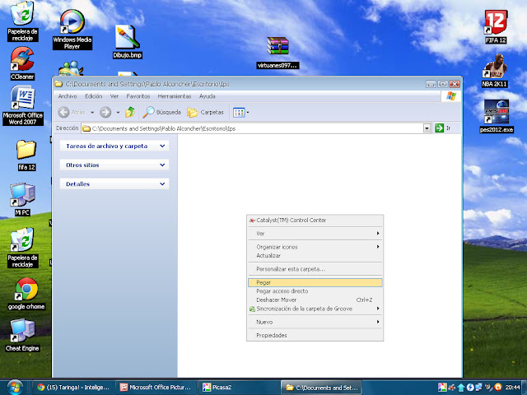Go up one folder level

130,112
